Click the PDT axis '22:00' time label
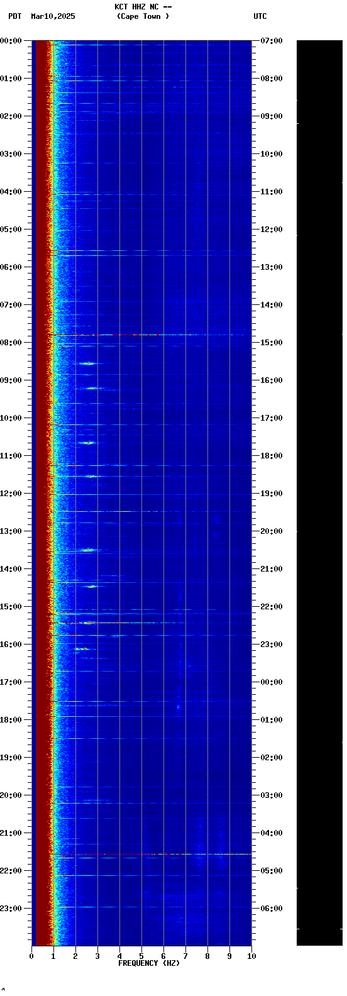 pos(11,871)
